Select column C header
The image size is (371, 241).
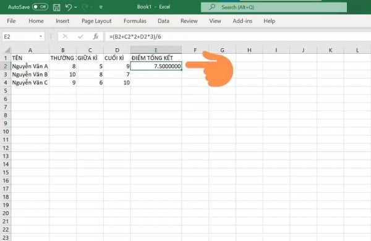coord(90,50)
